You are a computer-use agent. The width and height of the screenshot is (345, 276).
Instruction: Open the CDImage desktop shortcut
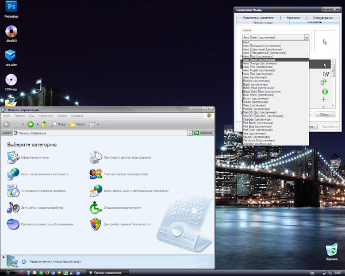click(10, 79)
